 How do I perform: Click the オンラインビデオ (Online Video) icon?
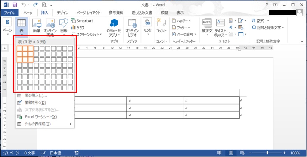coord(132,28)
